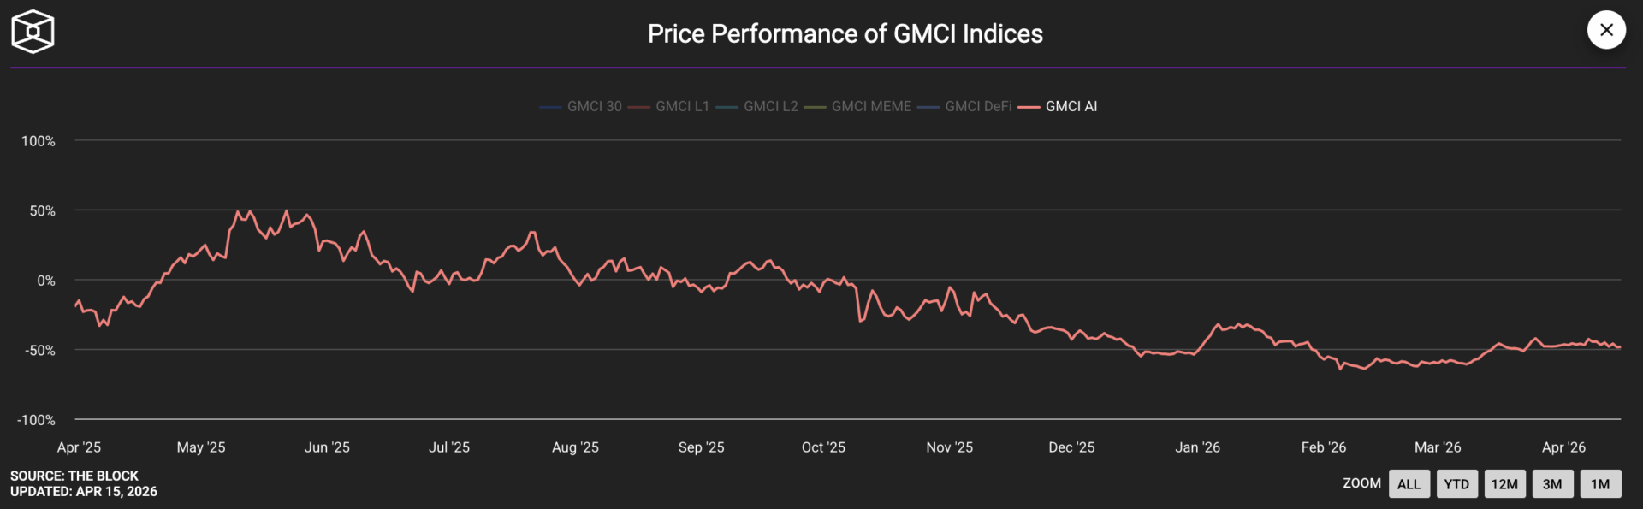Click the "Oct '25" x-axis label
The width and height of the screenshot is (1643, 509).
pyautogui.click(x=823, y=447)
